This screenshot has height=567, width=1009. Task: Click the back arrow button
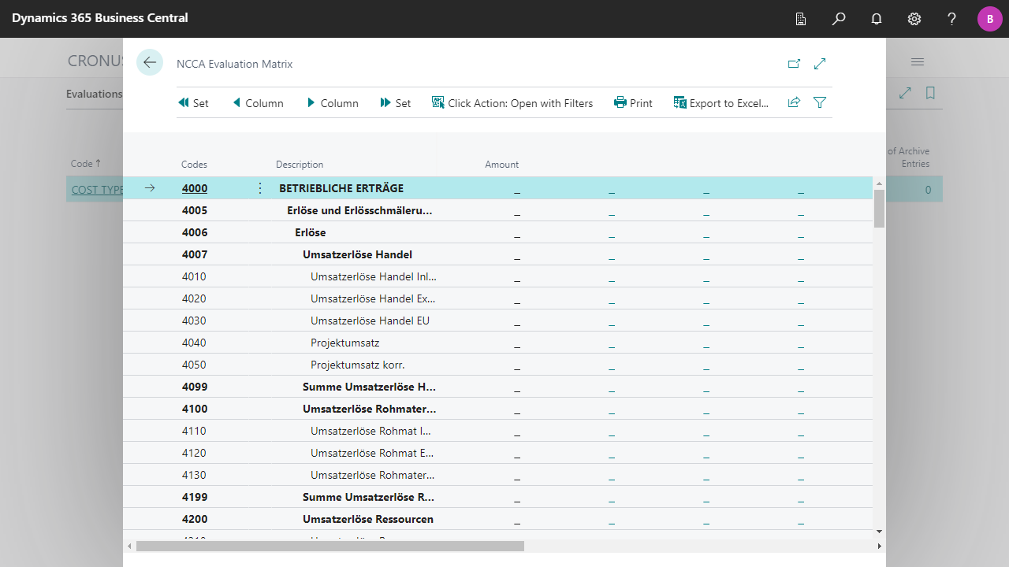[150, 62]
